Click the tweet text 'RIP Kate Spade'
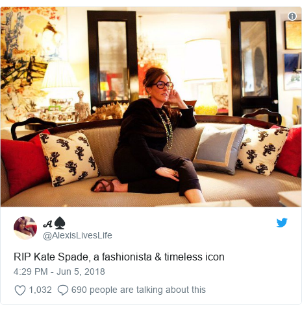Image resolution: width=302 pixels, height=311 pixels. [51, 257]
